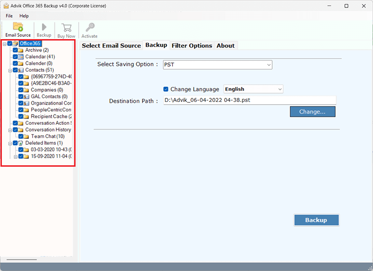This screenshot has width=373, height=271.
Task: Click the Office365 mailbox root icon
Action: (15, 43)
